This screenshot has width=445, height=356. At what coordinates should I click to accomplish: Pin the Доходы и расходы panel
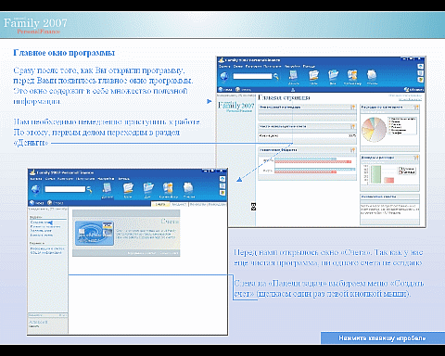click(416, 158)
